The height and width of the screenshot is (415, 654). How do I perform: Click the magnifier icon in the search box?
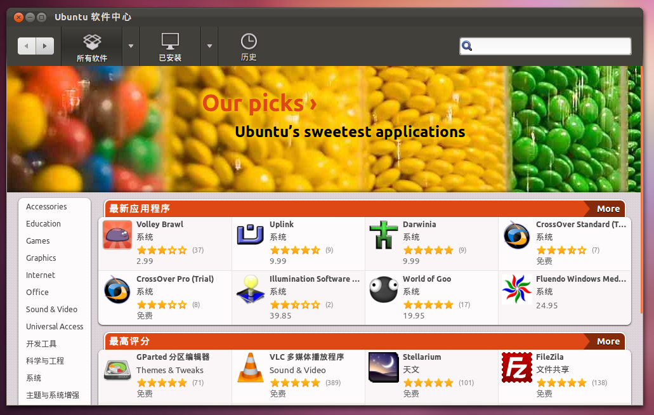(467, 46)
